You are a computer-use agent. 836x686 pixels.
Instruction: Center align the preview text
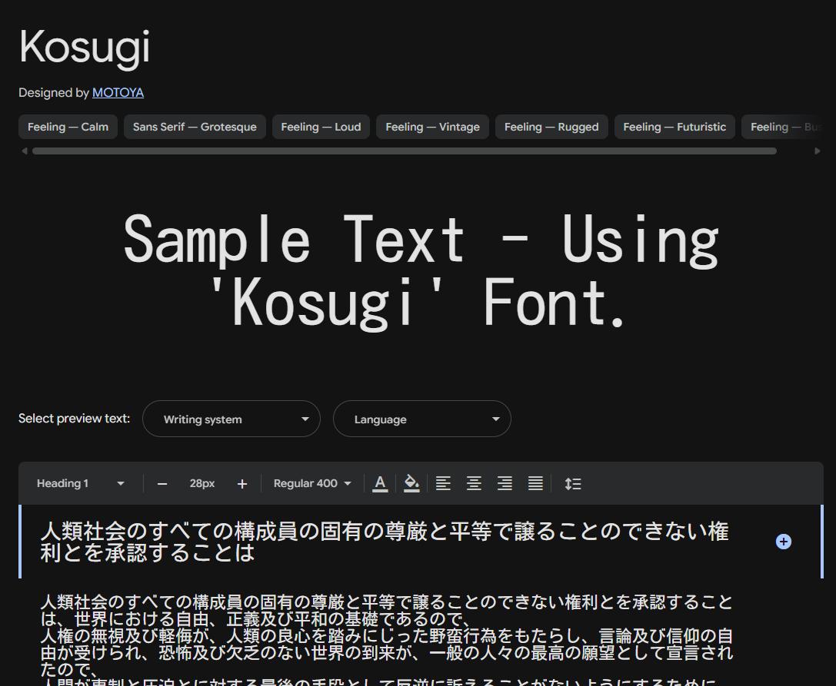474,484
